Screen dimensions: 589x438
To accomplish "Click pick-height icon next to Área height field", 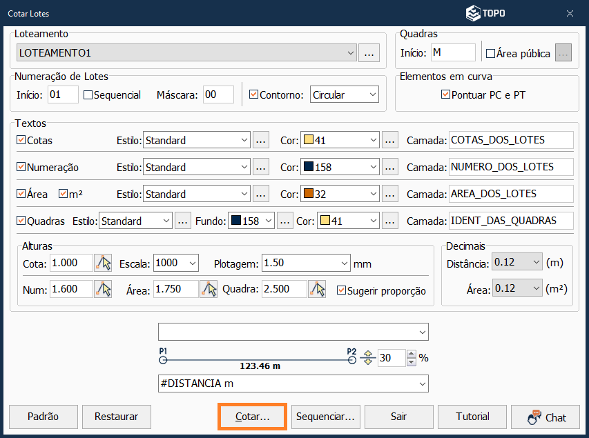I will 208,290.
